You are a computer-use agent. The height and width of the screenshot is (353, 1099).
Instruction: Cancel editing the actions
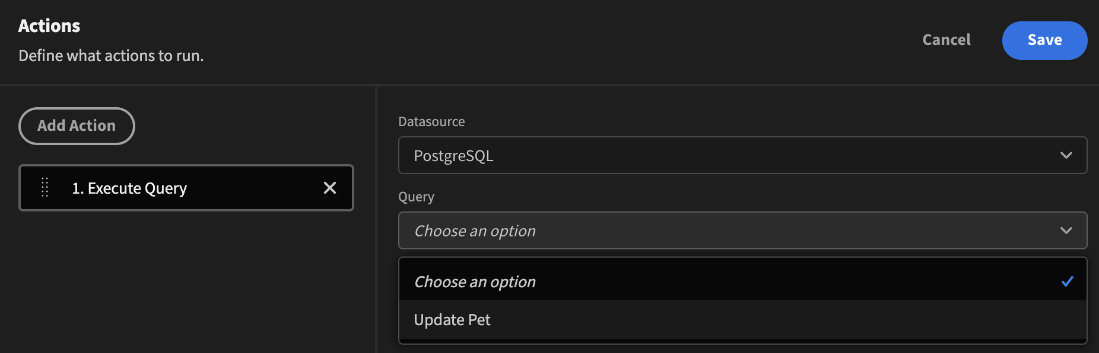coord(946,40)
